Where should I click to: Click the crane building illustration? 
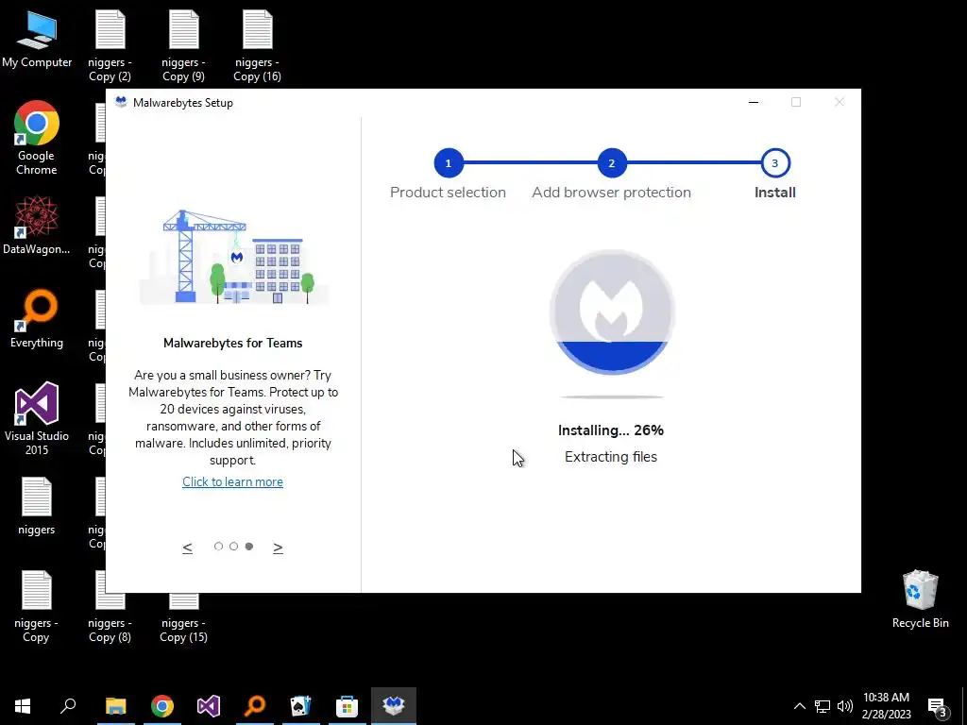click(234, 257)
